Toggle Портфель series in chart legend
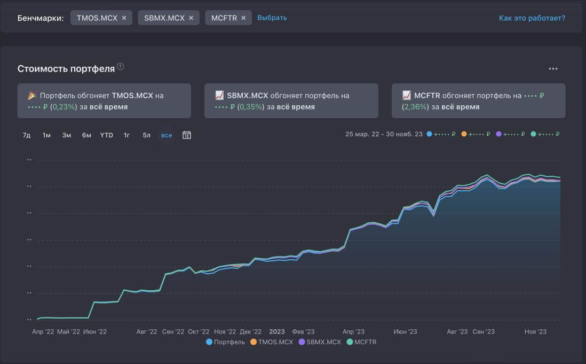 pos(225,342)
